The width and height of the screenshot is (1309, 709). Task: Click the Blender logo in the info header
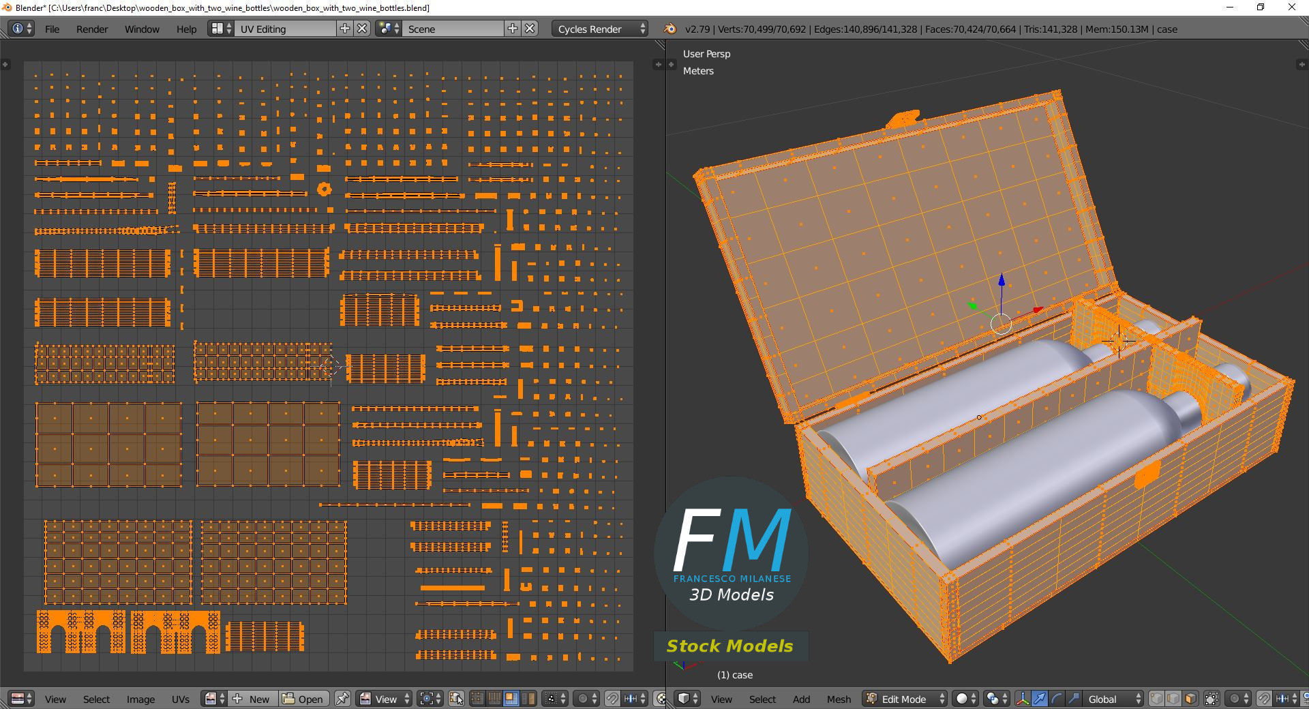click(670, 29)
